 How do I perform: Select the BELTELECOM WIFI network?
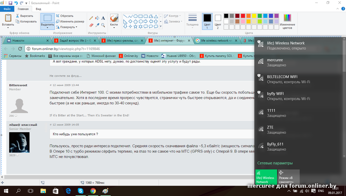[x=298, y=79]
